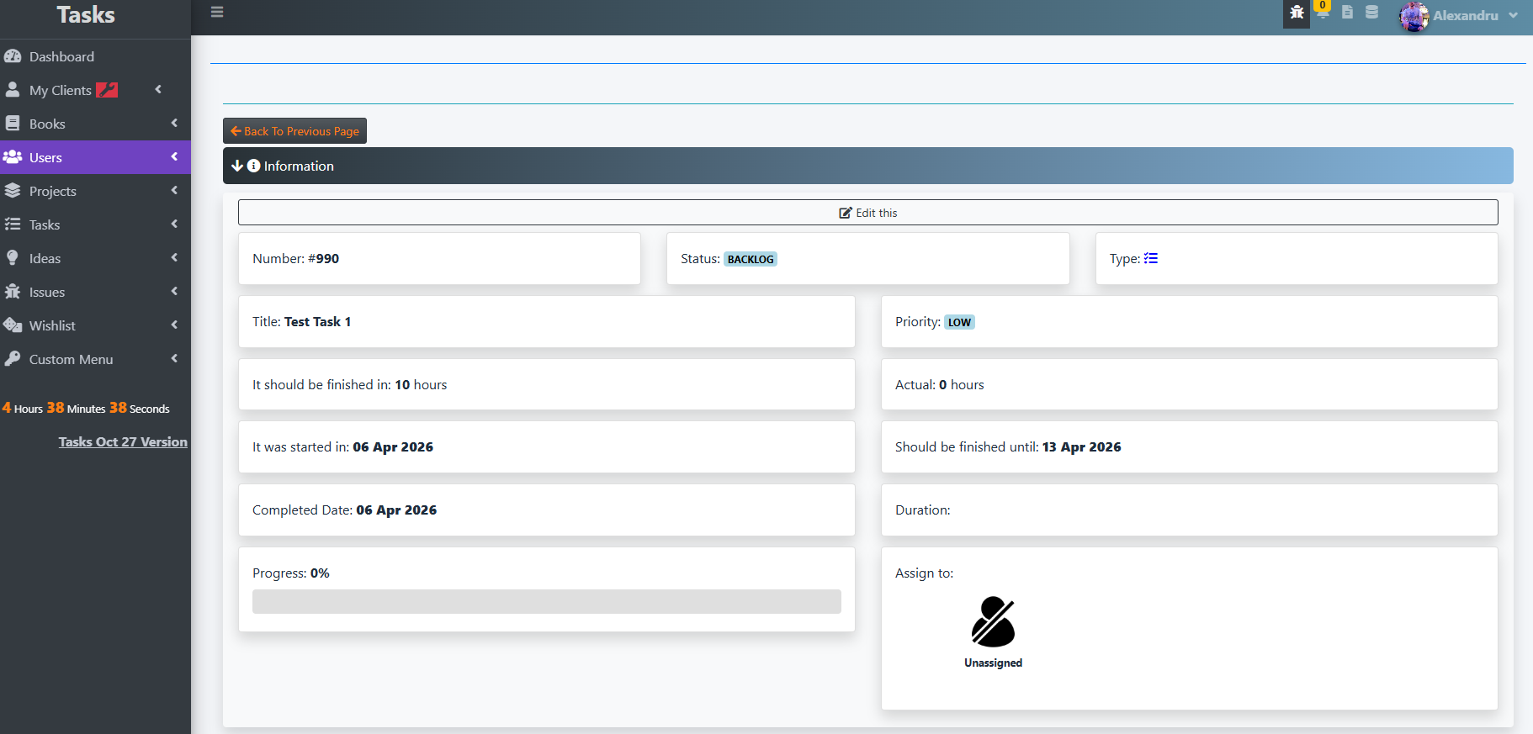Image resolution: width=1533 pixels, height=734 pixels.
Task: Select Issues in the sidebar menu
Action: 47,292
